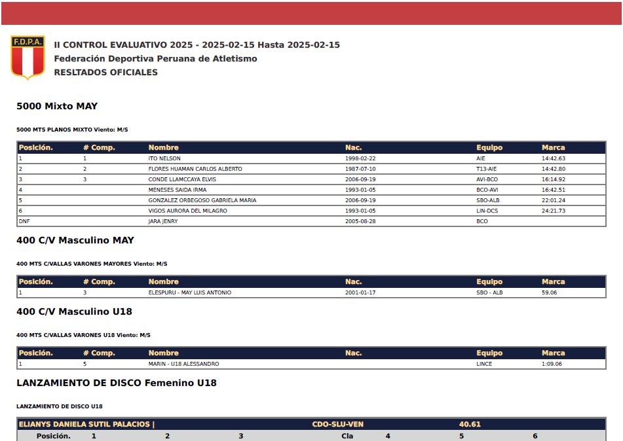Screen dimensions: 623x441
Task: Click Marca header in 400 C/V MAY table
Action: coord(553,281)
